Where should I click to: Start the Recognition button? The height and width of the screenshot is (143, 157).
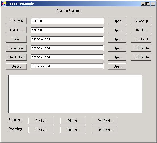(x=16, y=48)
